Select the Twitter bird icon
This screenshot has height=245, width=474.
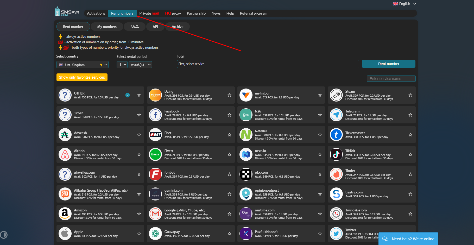pyautogui.click(x=336, y=234)
